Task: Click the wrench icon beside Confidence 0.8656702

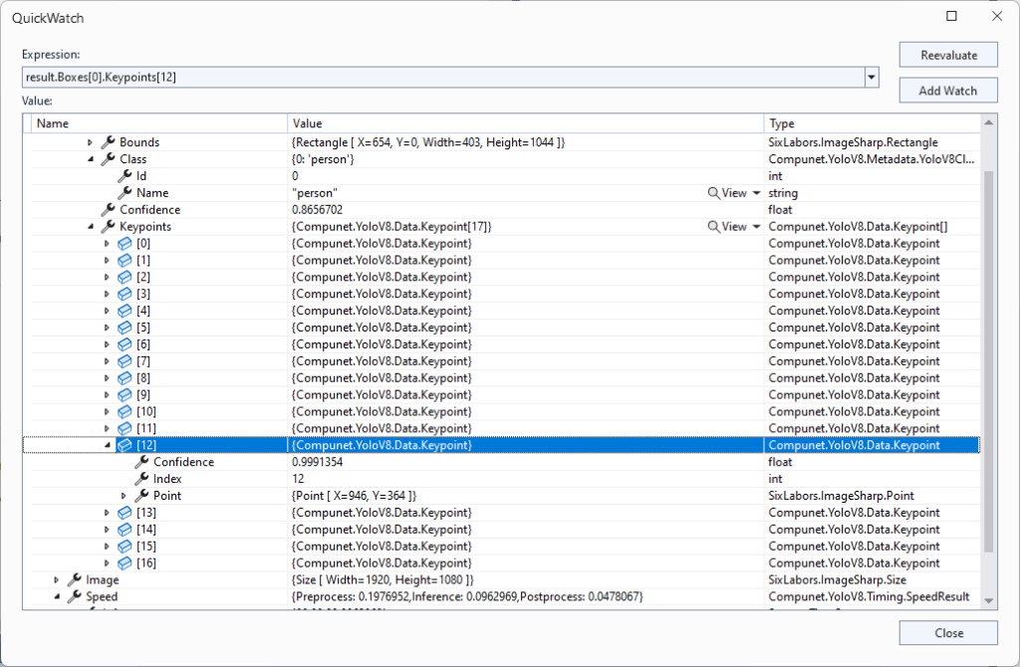Action: pos(109,210)
